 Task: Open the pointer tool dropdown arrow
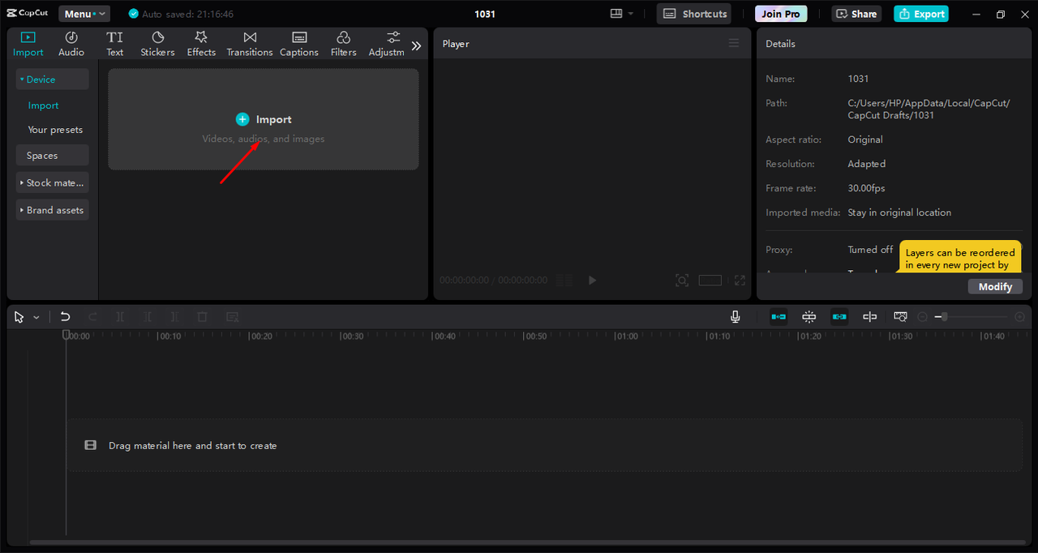pyautogui.click(x=36, y=318)
